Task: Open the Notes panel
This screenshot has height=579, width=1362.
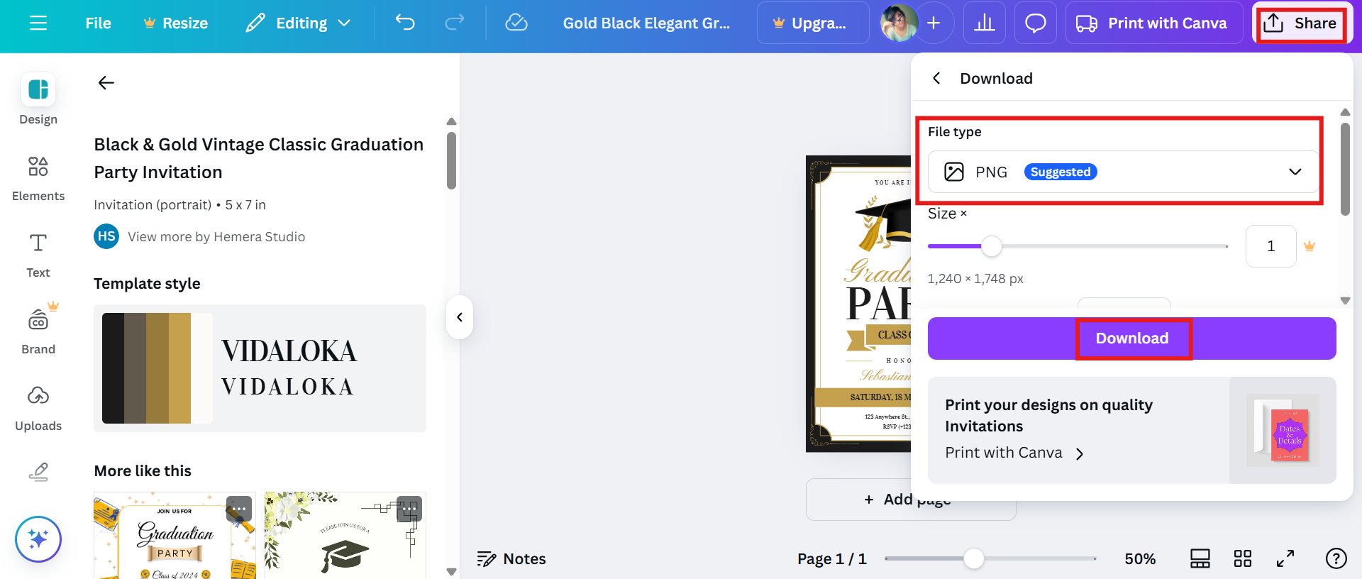Action: (511, 559)
